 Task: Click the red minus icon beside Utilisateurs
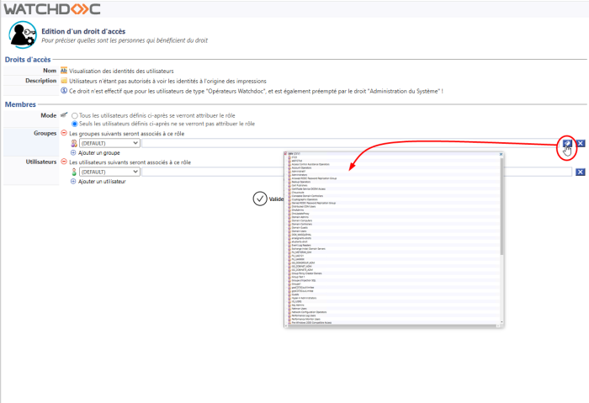[x=64, y=162]
